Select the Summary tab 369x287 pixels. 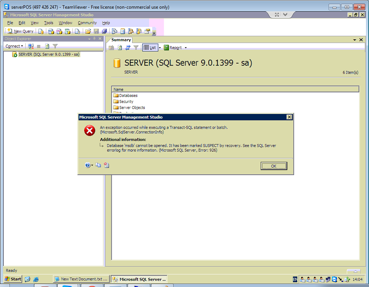(x=121, y=40)
